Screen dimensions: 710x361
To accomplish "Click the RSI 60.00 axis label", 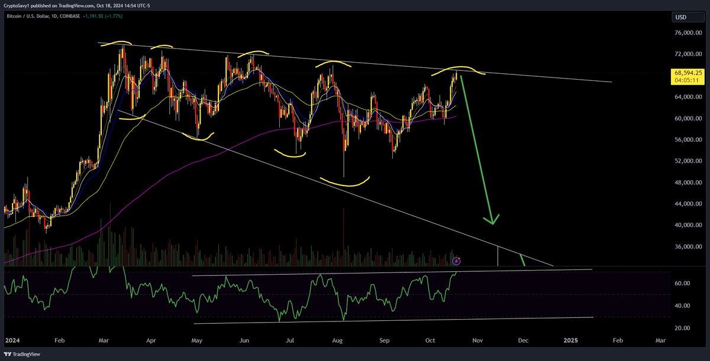I will pos(682,284).
